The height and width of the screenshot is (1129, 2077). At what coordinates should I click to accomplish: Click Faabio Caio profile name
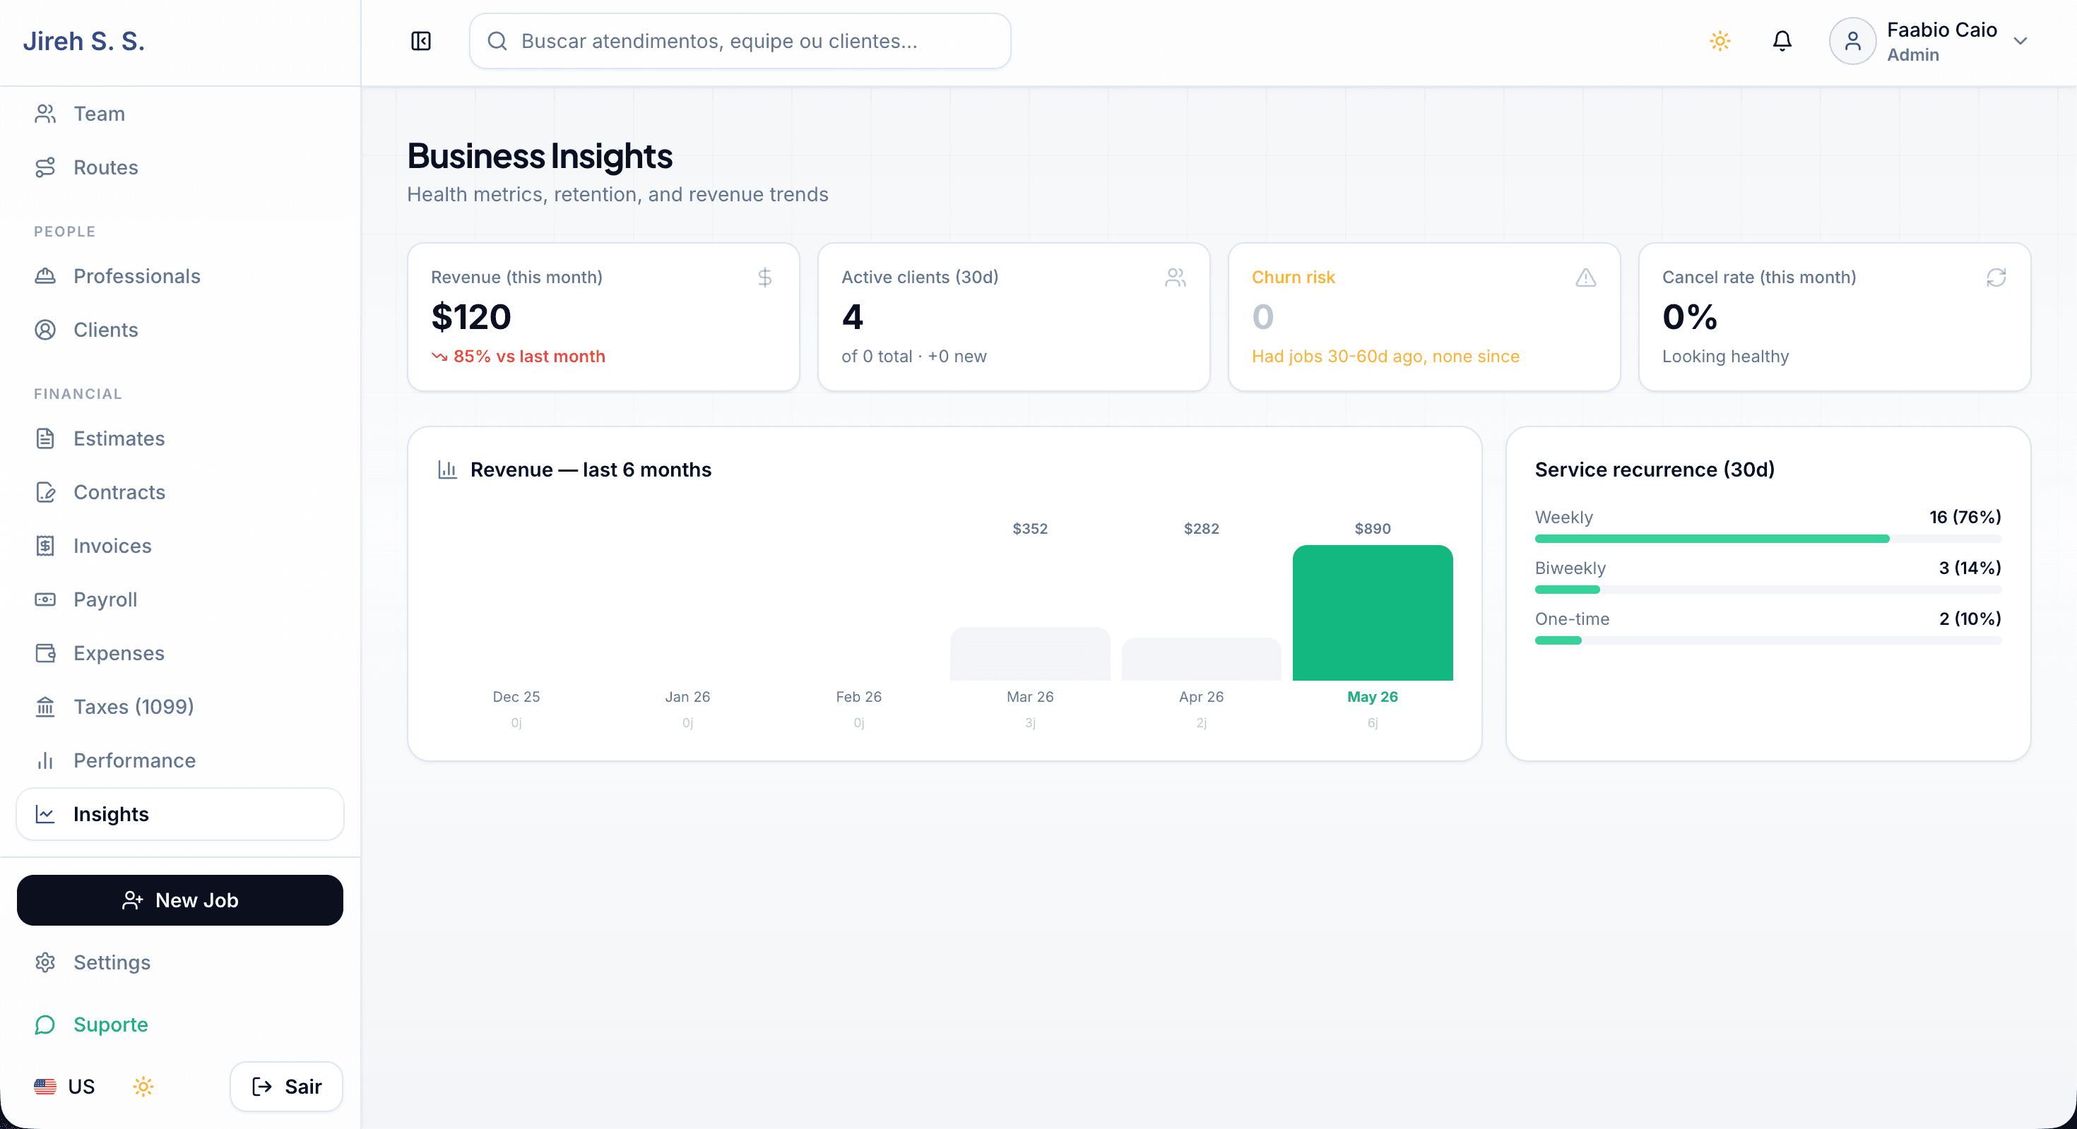click(1941, 30)
